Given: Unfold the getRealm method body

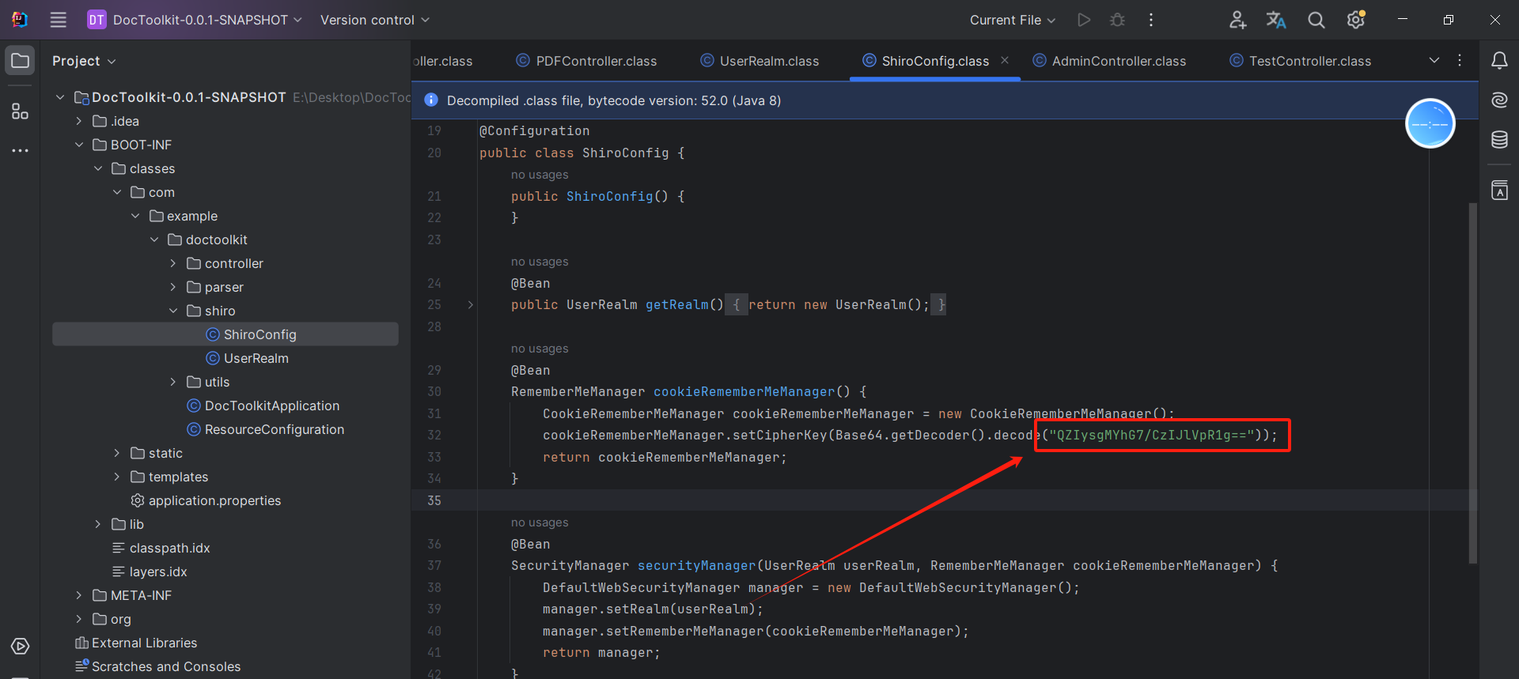Looking at the screenshot, I should pyautogui.click(x=471, y=304).
